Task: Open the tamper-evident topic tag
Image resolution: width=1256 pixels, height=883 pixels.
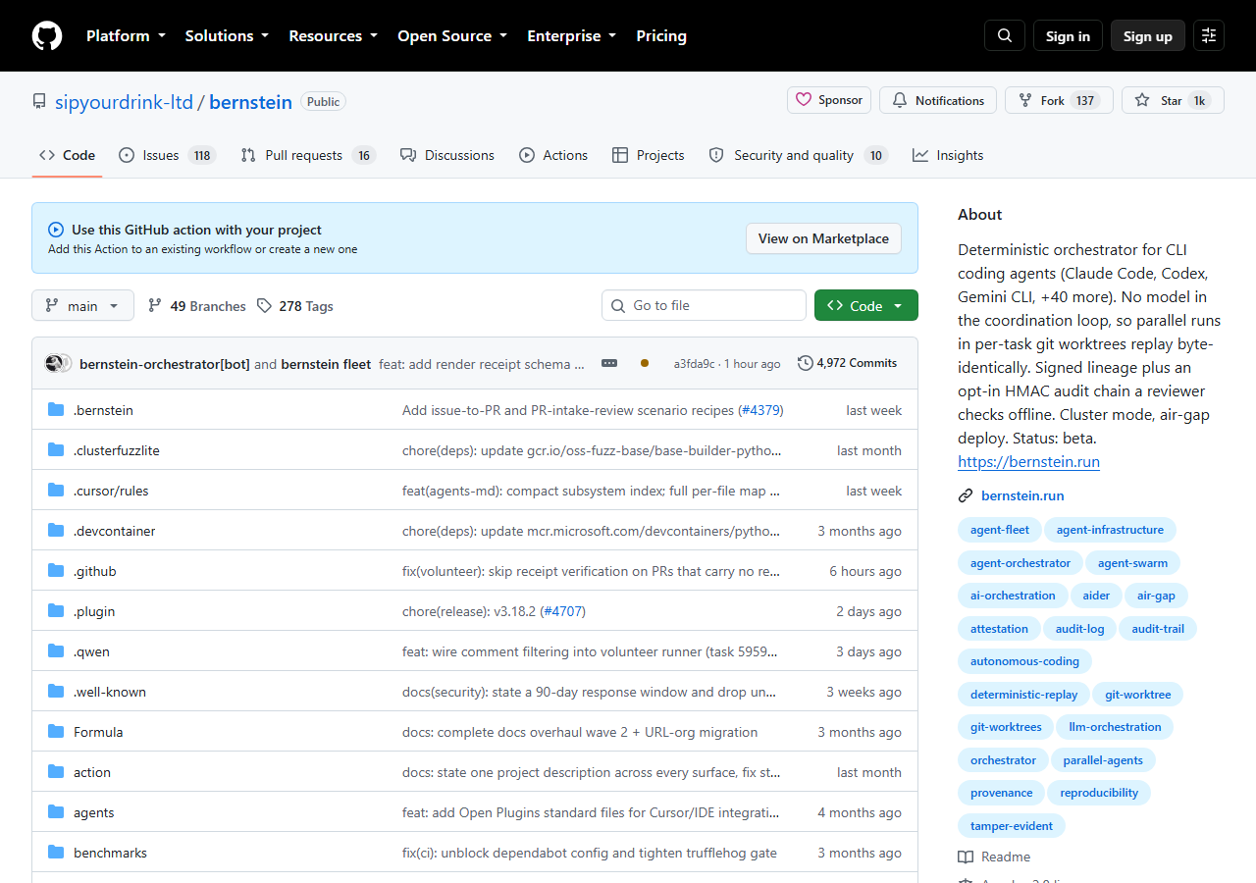Action: click(x=1012, y=826)
